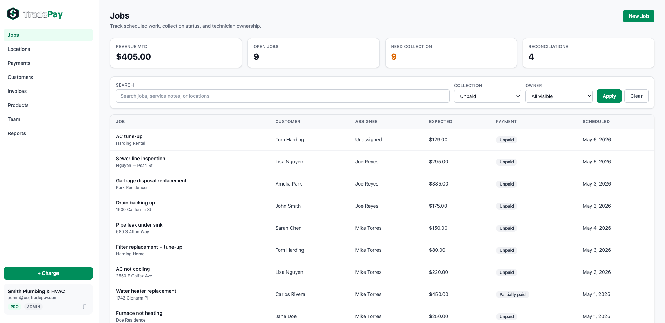Click the Unassigned assignee cell
Screen dimensions: 665x323
(x=368, y=140)
